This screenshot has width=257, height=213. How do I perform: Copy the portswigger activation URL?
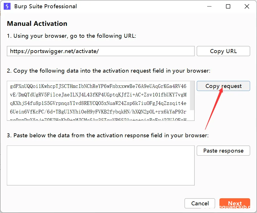point(223,51)
